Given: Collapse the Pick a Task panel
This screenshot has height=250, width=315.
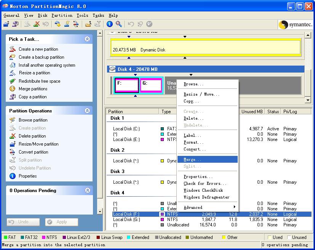Looking at the screenshot, I should click(x=87, y=39).
